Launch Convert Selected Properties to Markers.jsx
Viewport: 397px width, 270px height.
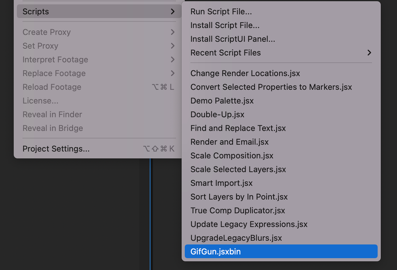click(271, 87)
